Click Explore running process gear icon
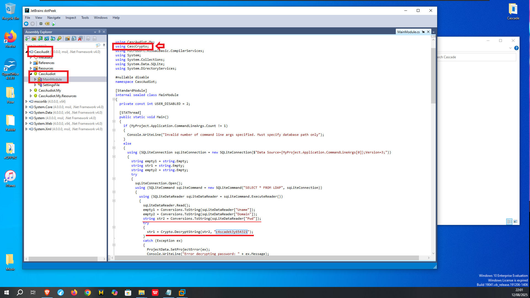The image size is (530, 298). pyautogui.click(x=59, y=38)
